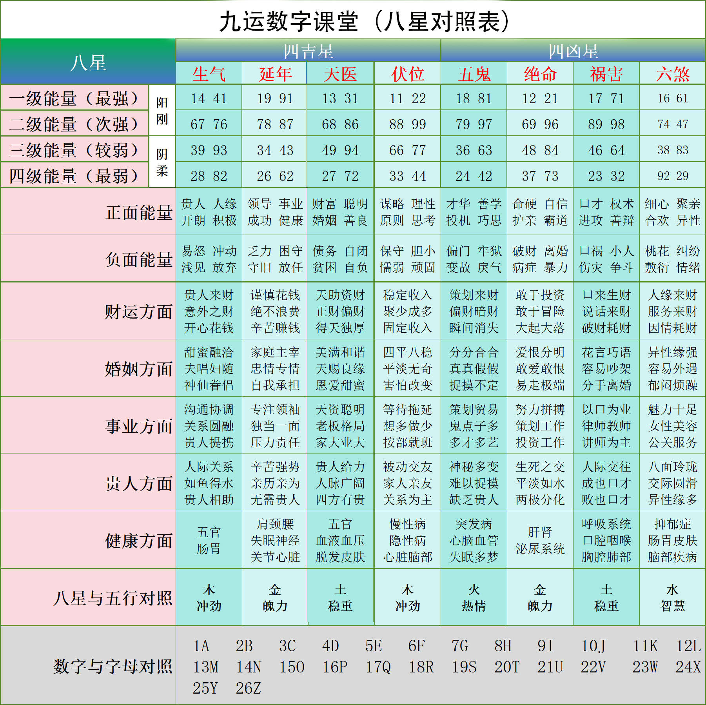Screen dimensions: 706x705
Task: Click the cell with numbers 19 91
Action: point(275,98)
